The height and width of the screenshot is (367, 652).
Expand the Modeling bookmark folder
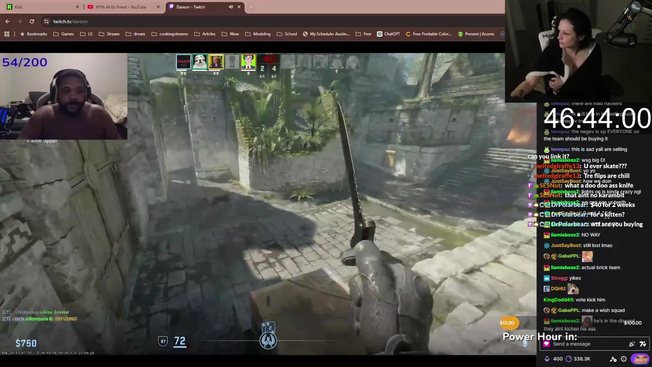pyautogui.click(x=258, y=34)
